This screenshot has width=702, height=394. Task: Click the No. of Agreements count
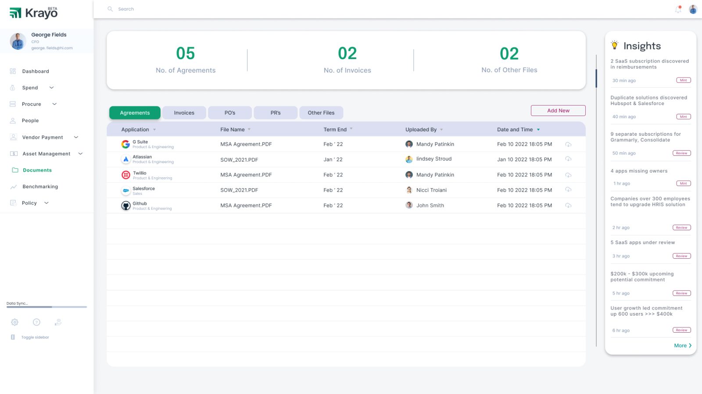(186, 53)
